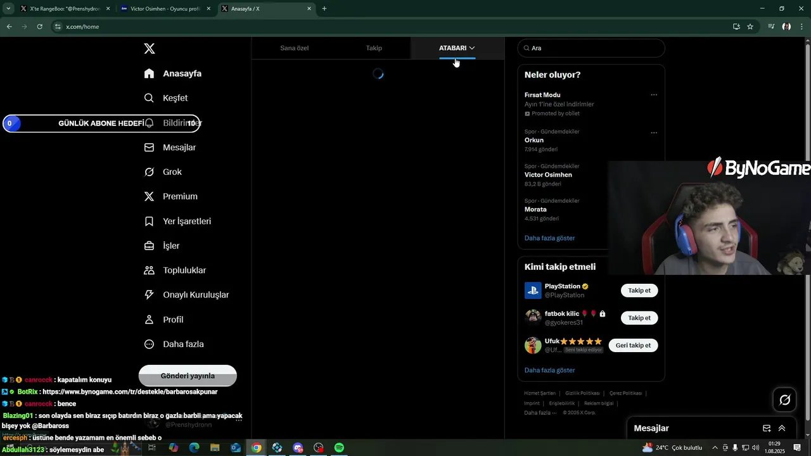Open volume control in system tray
Viewport: 811px width, 456px height.
(755, 448)
